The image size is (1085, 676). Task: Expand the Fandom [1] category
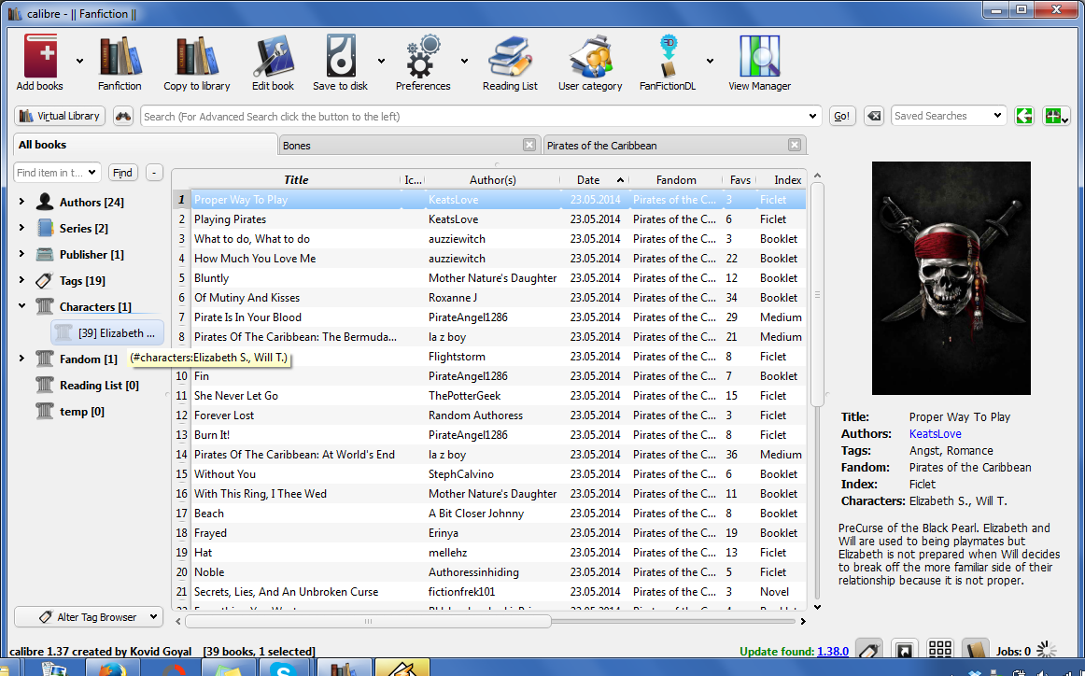tap(21, 359)
